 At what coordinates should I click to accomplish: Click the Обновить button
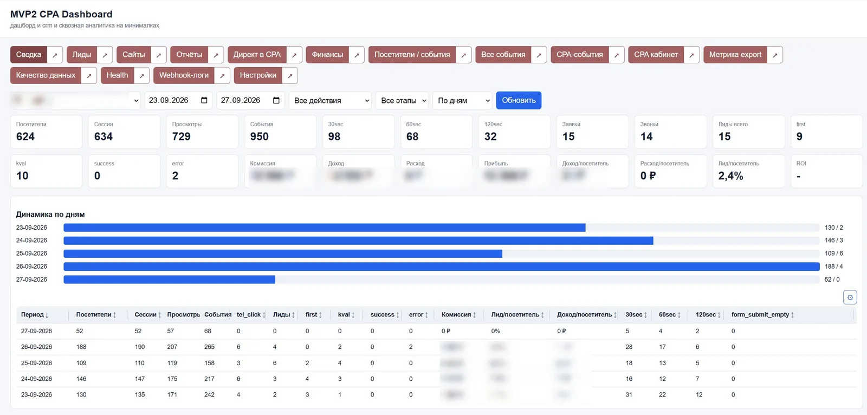[x=519, y=100]
